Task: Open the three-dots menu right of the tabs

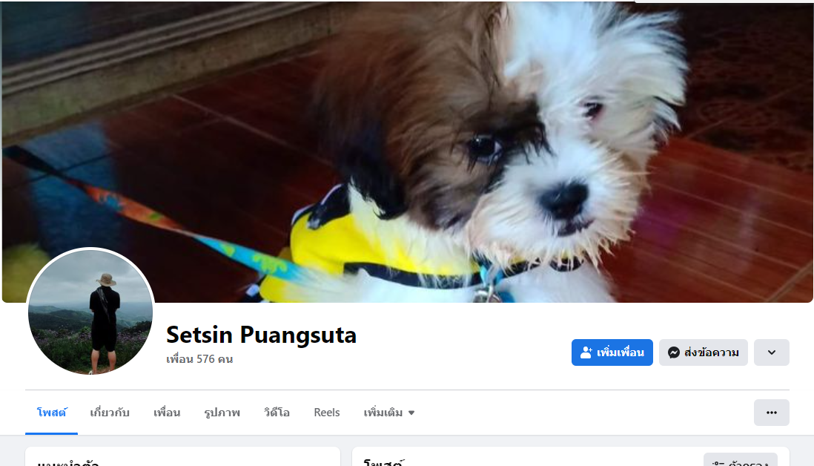Action: 772,413
